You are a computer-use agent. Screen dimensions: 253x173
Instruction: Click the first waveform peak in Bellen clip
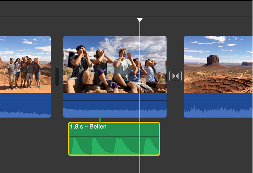(74, 141)
